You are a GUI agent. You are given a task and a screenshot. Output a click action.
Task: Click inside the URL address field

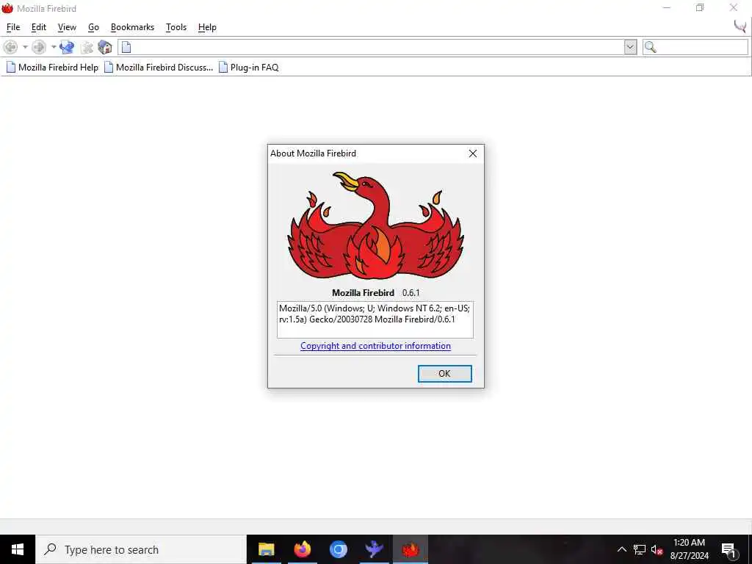pyautogui.click(x=377, y=47)
